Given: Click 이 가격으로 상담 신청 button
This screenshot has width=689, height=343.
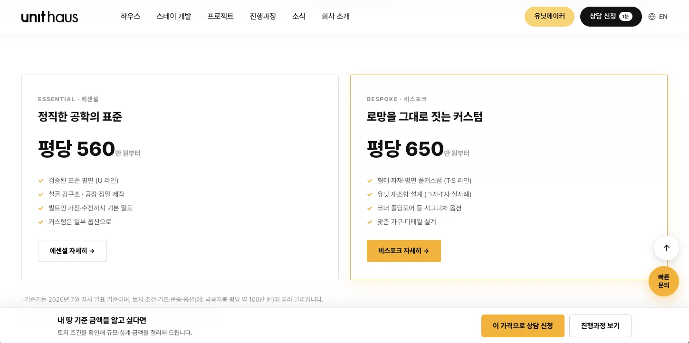Looking at the screenshot, I should (523, 326).
